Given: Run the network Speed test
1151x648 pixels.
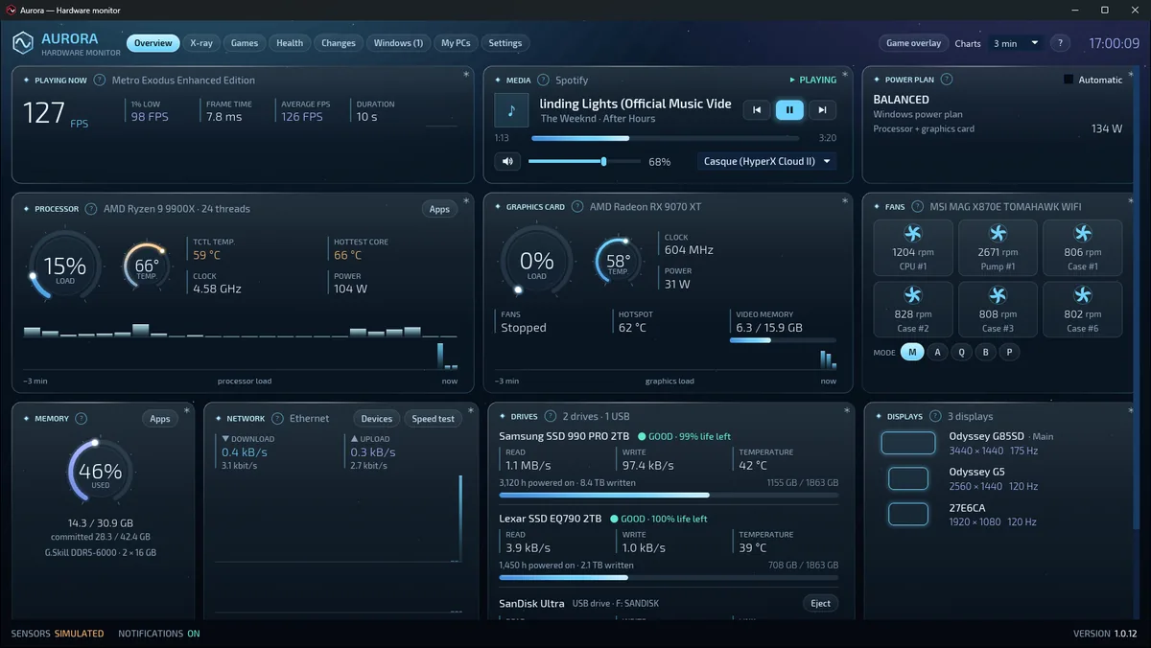Looking at the screenshot, I should pyautogui.click(x=434, y=419).
